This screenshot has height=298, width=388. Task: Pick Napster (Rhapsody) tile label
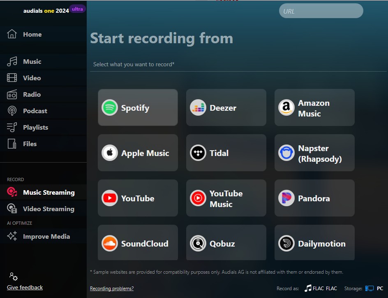(x=320, y=154)
